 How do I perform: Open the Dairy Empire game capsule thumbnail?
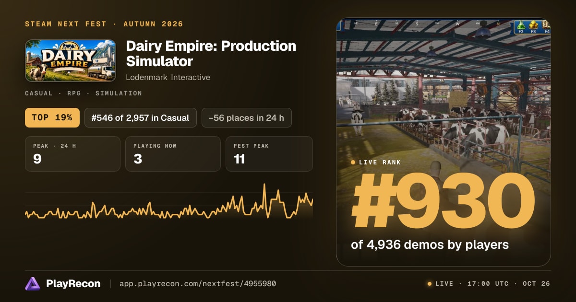coord(71,60)
